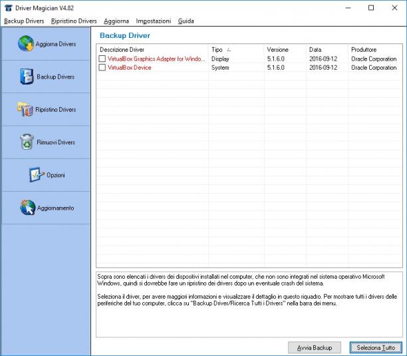Open the Opzioni checklist icon
This screenshot has height=356, width=407.
[x=37, y=174]
